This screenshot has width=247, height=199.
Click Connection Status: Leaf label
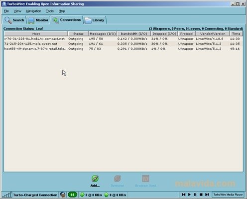pyautogui.click(x=23, y=28)
